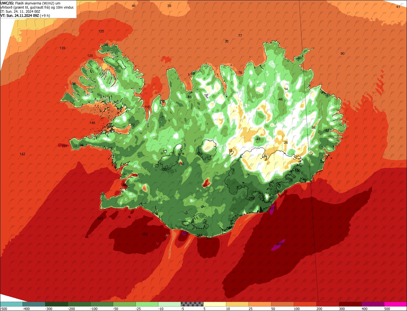Image resolution: width=407 pixels, height=311 pixels.
Task: Click the map value '211' off the west coast
Action: coord(65,146)
